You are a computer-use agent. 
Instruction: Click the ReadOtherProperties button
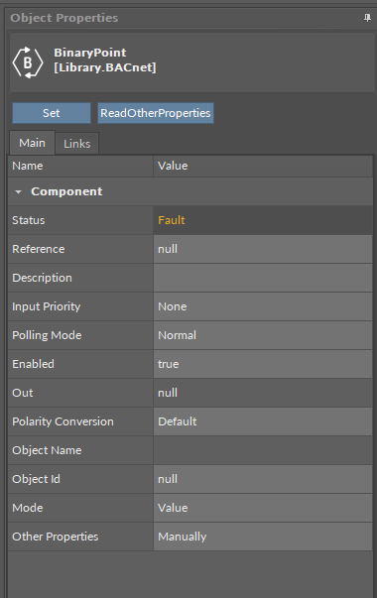point(156,113)
